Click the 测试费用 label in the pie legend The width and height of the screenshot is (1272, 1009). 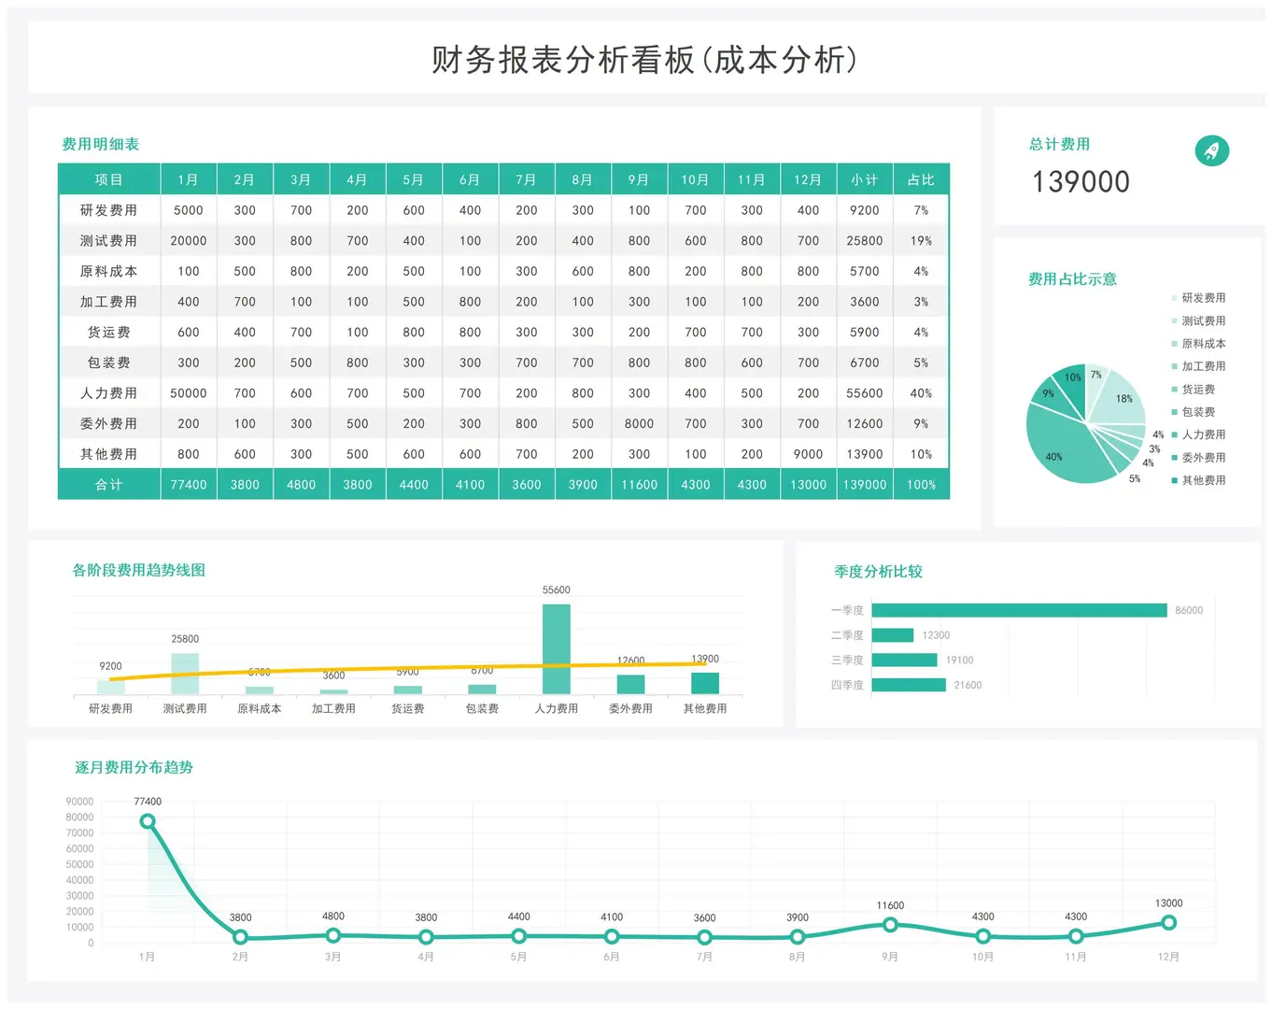[x=1204, y=320]
